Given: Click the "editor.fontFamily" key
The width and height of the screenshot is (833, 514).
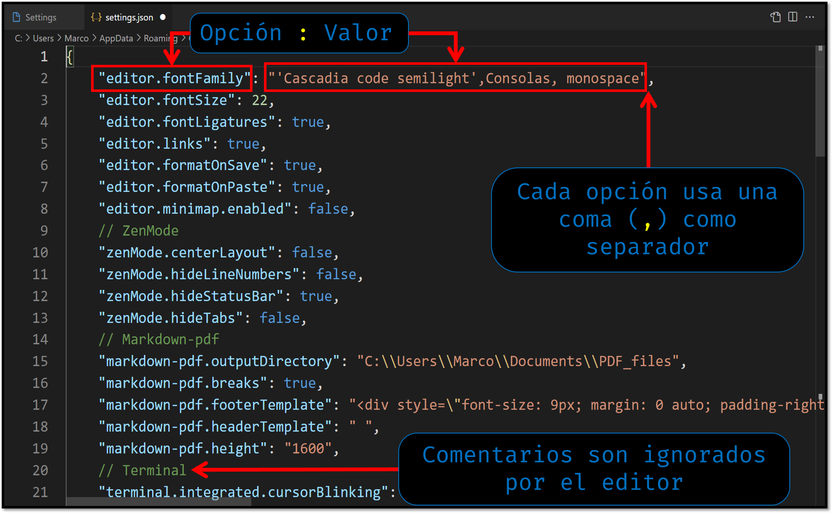Looking at the screenshot, I should tap(175, 78).
